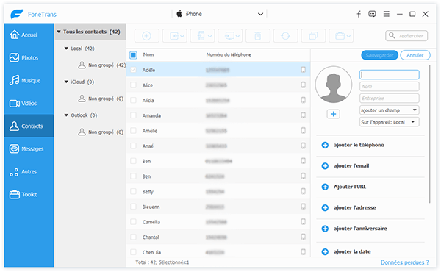Check the Camélia contact checkbox

(x=133, y=222)
